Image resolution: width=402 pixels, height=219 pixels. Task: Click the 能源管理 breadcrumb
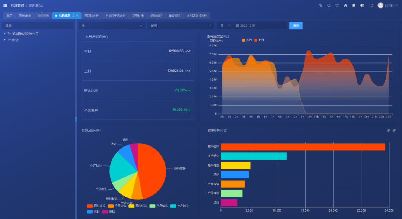pos(17,5)
